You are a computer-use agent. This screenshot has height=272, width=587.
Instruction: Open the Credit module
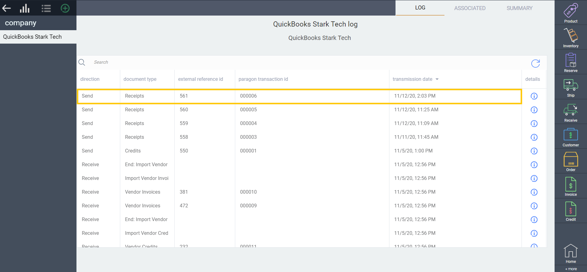pyautogui.click(x=571, y=212)
